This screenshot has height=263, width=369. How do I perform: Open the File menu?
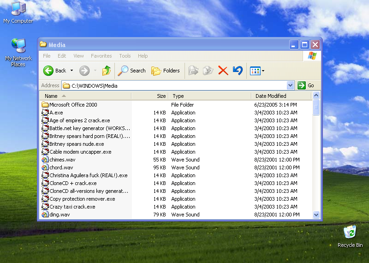click(x=47, y=56)
